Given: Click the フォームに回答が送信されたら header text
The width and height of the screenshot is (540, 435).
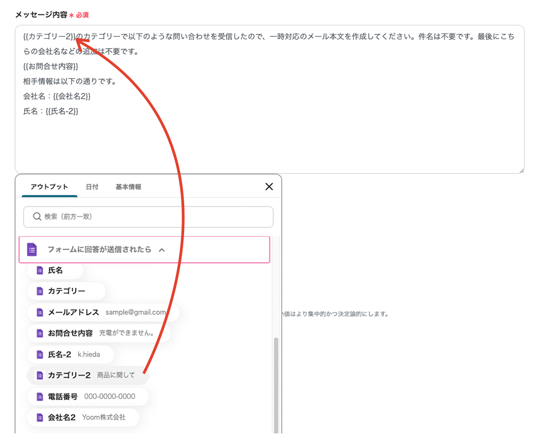Looking at the screenshot, I should pos(99,250).
